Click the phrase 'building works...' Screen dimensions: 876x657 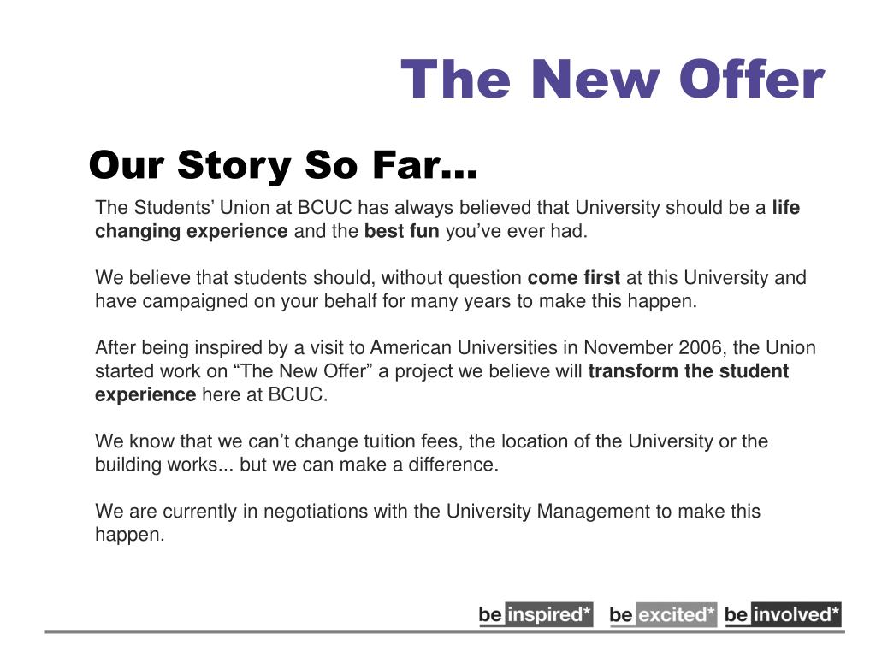(164, 465)
